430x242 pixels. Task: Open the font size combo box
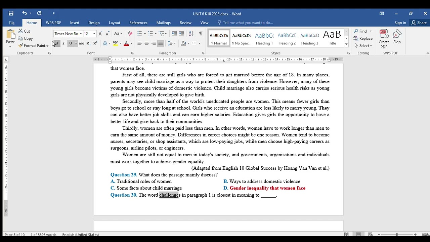tap(89, 34)
